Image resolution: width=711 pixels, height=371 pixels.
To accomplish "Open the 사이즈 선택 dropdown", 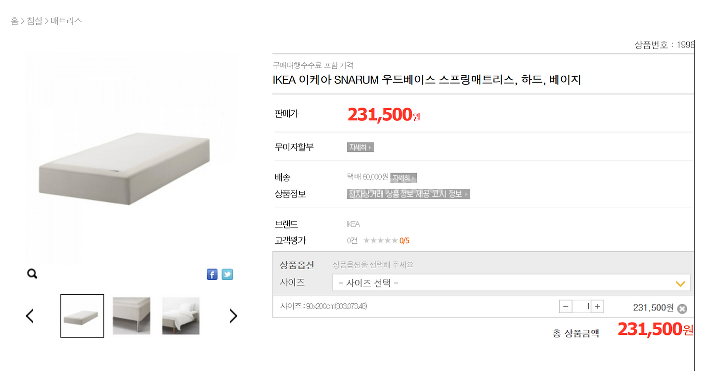I will [x=511, y=283].
